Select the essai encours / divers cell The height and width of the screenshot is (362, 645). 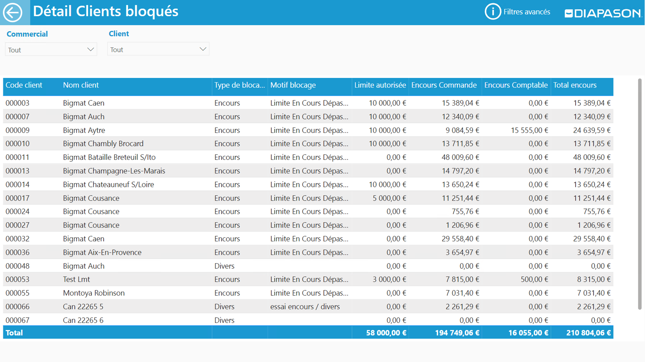coord(305,307)
